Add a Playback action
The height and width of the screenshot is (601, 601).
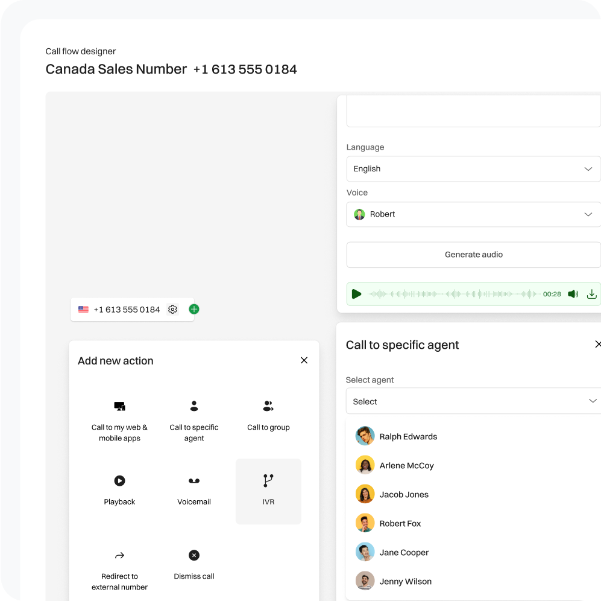click(119, 490)
